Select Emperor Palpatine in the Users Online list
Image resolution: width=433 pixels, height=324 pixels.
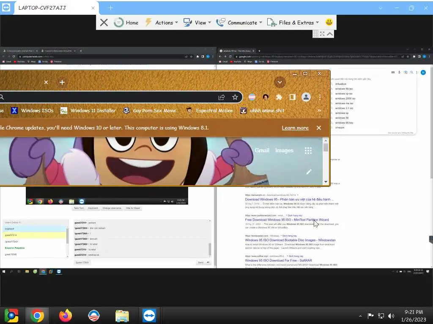tap(35, 248)
